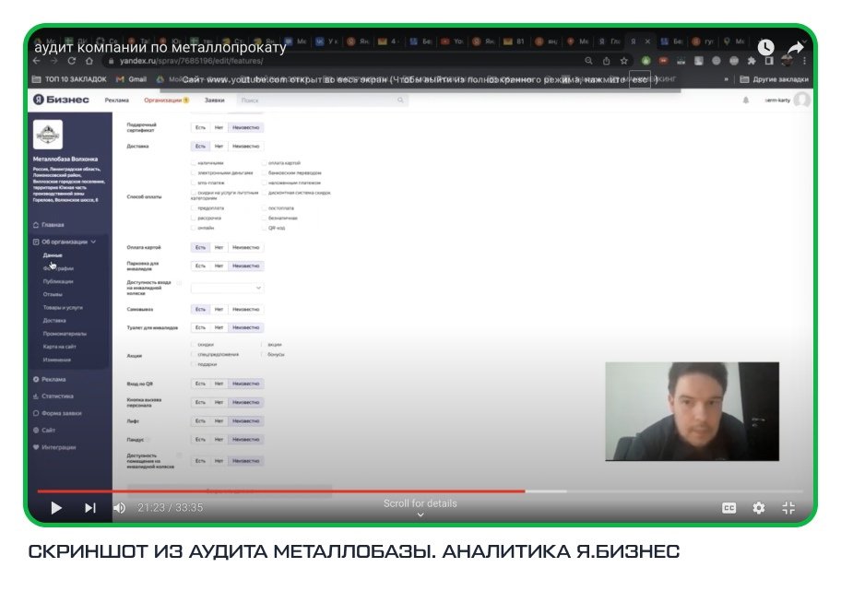Set Пандус to Есть

(200, 439)
